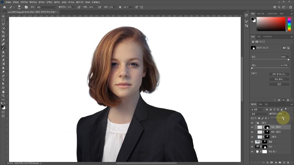Toggle lock position icon in Layers panel
This screenshot has height=165, width=294.
266,118
